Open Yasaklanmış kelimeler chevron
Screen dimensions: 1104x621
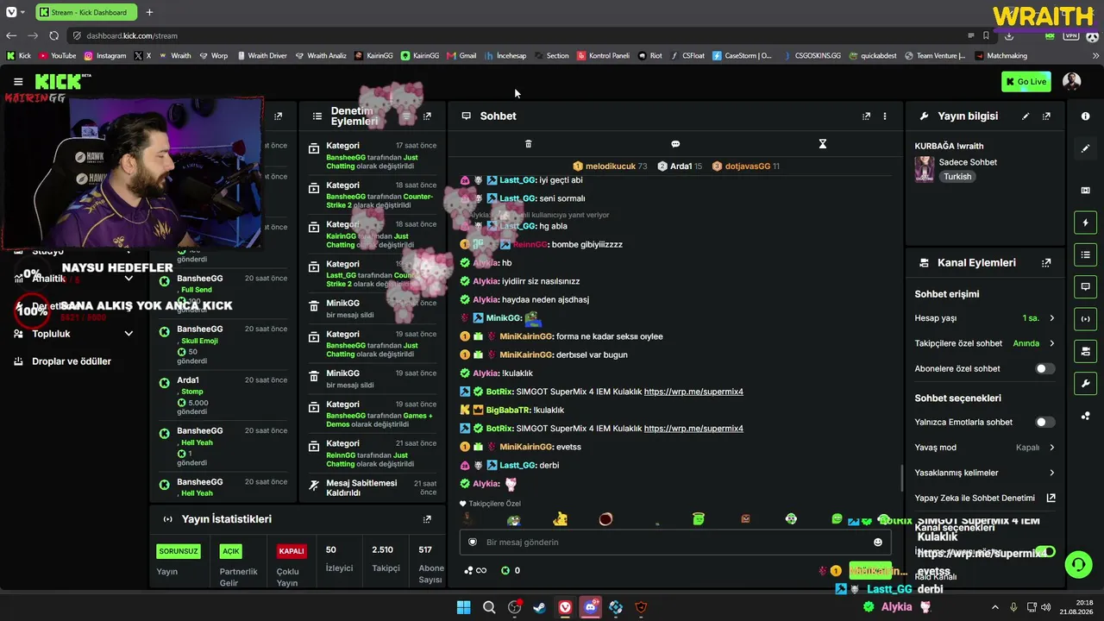(x=1051, y=473)
